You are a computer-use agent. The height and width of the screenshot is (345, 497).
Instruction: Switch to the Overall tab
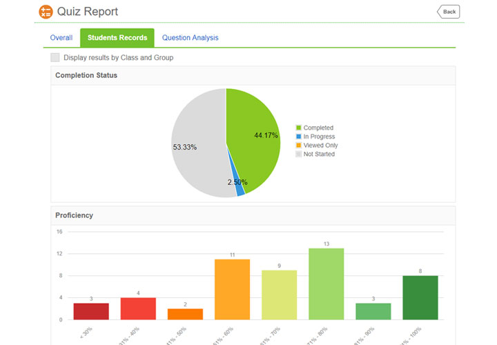[61, 38]
